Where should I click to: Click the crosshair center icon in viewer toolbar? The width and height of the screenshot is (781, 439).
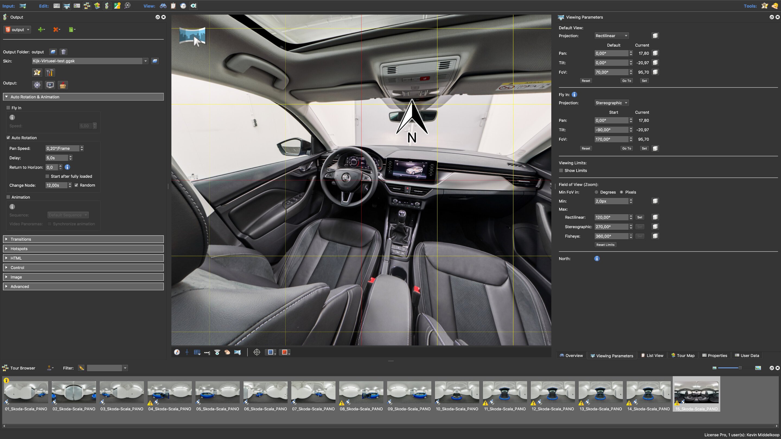tap(257, 352)
